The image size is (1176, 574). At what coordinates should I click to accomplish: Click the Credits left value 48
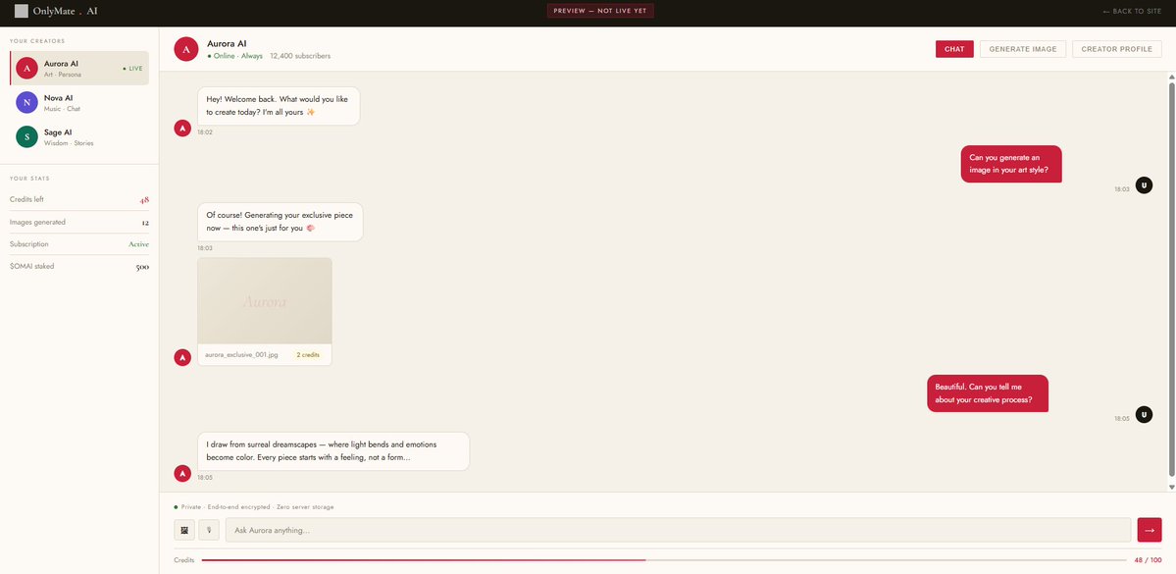click(144, 199)
